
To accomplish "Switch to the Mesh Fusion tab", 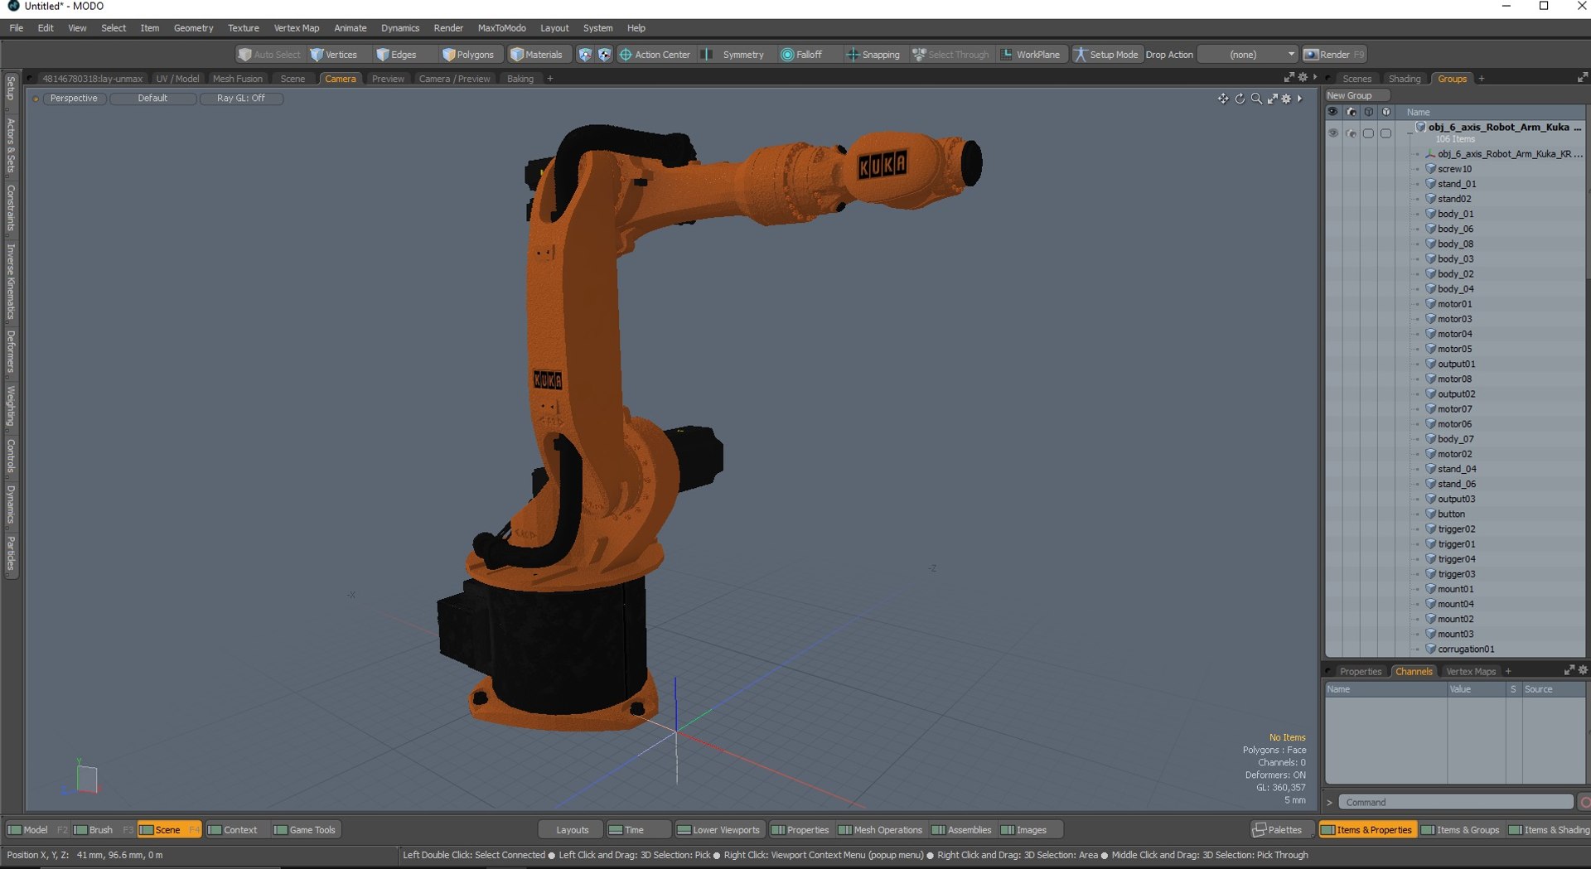I will pos(237,79).
